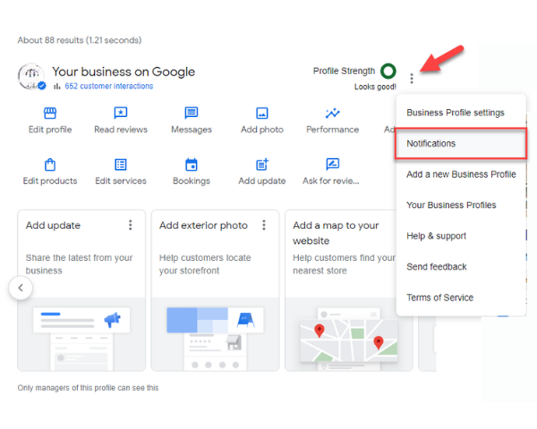Open three-dot menu beside Profile Strength

[412, 79]
